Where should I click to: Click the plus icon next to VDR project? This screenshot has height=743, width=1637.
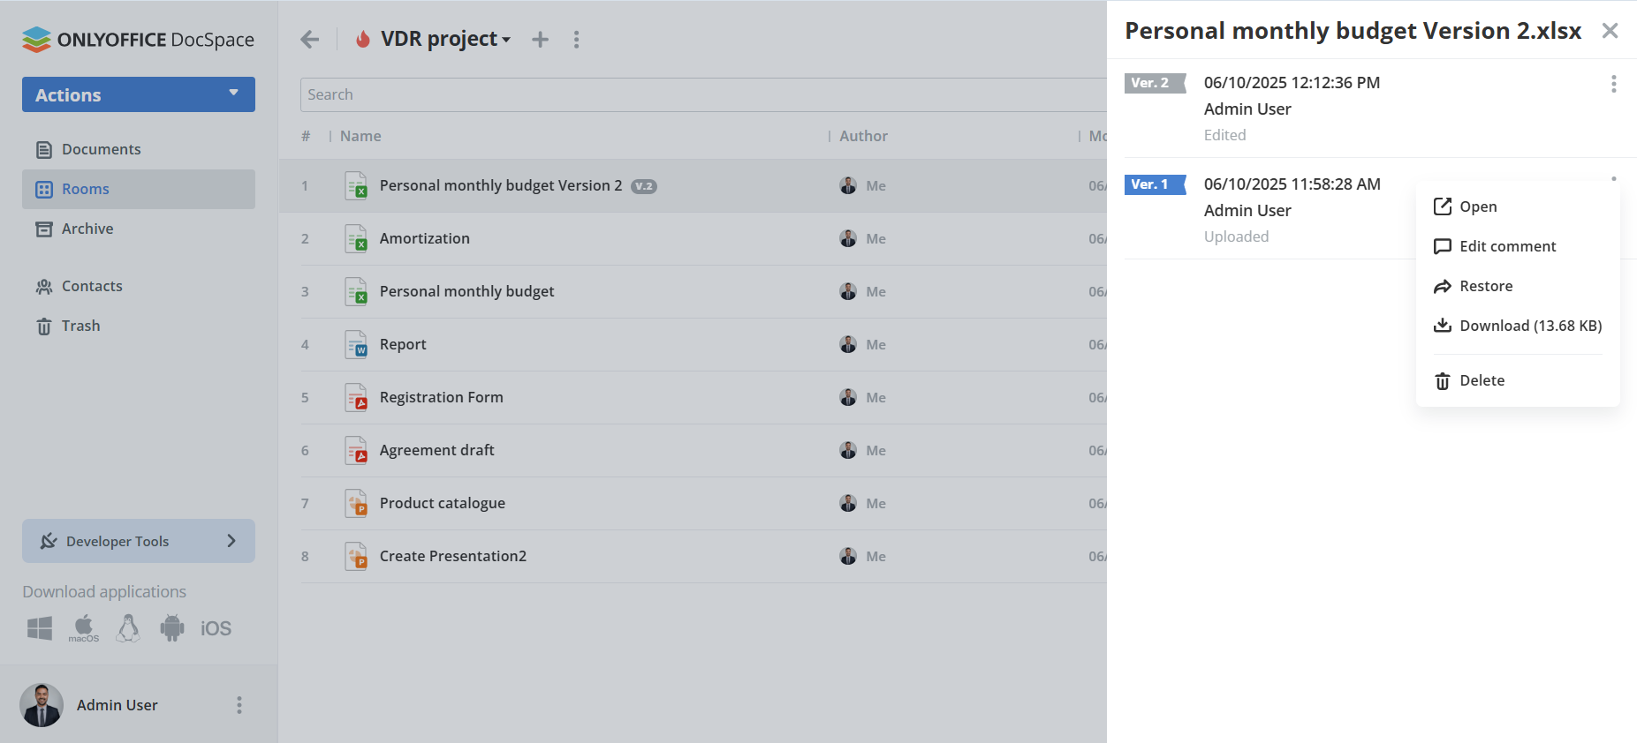(x=540, y=40)
